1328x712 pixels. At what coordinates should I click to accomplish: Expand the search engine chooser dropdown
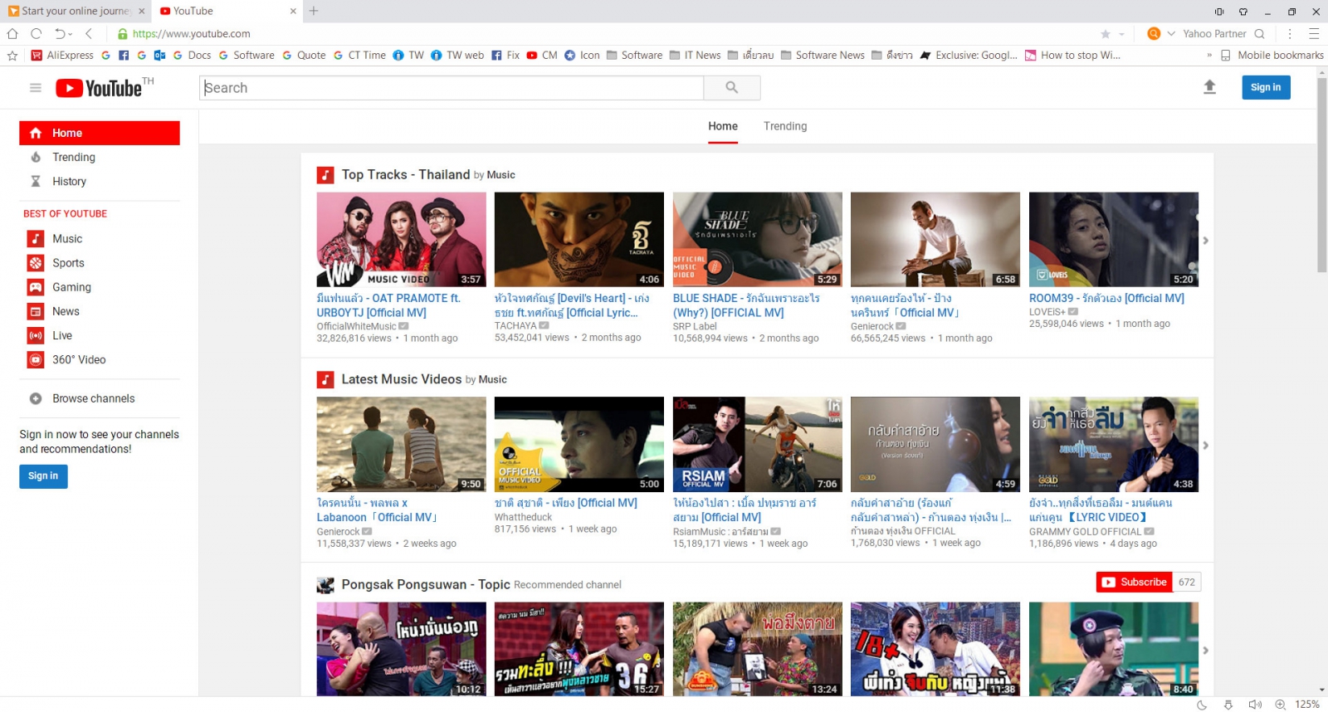(x=1171, y=34)
